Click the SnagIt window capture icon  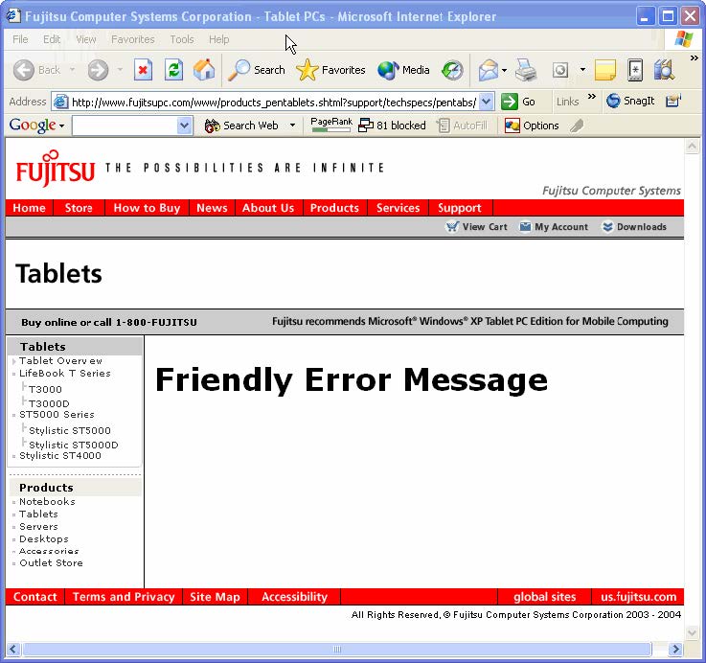(x=673, y=101)
